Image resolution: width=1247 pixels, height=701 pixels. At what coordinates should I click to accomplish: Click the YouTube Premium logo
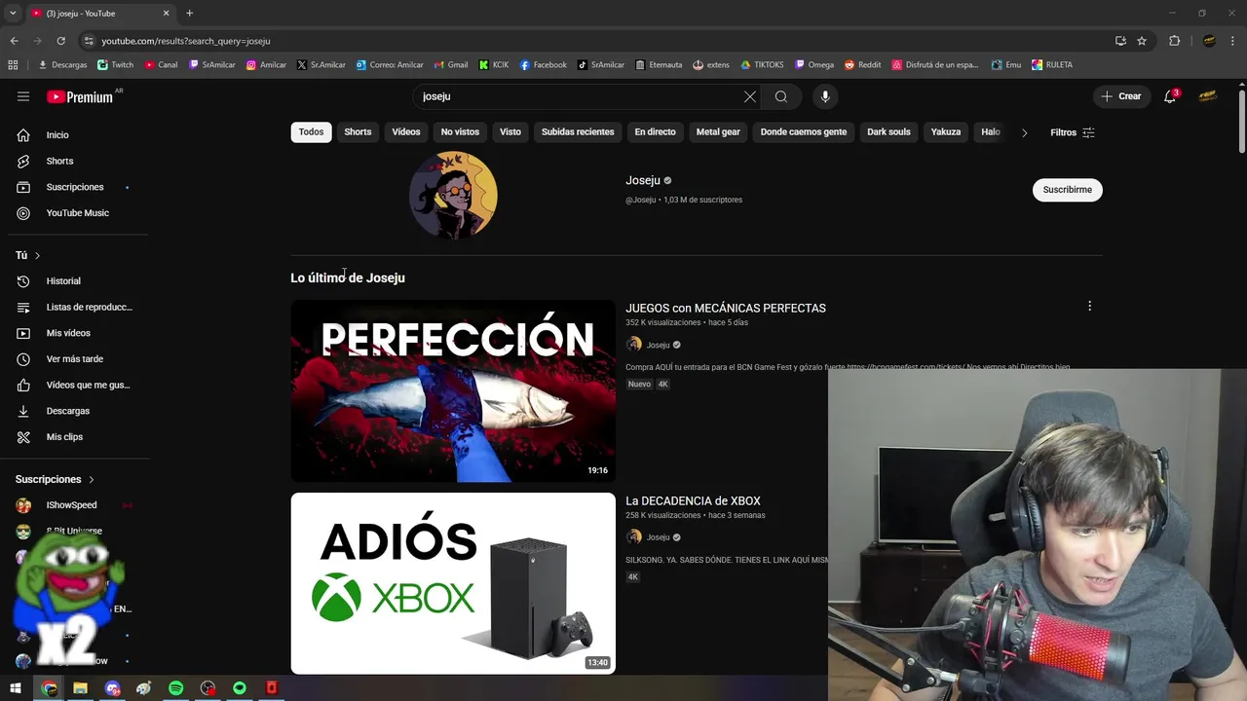[80, 96]
